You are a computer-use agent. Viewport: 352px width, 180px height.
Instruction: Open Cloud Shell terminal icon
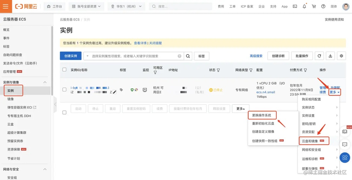[x=295, y=6]
